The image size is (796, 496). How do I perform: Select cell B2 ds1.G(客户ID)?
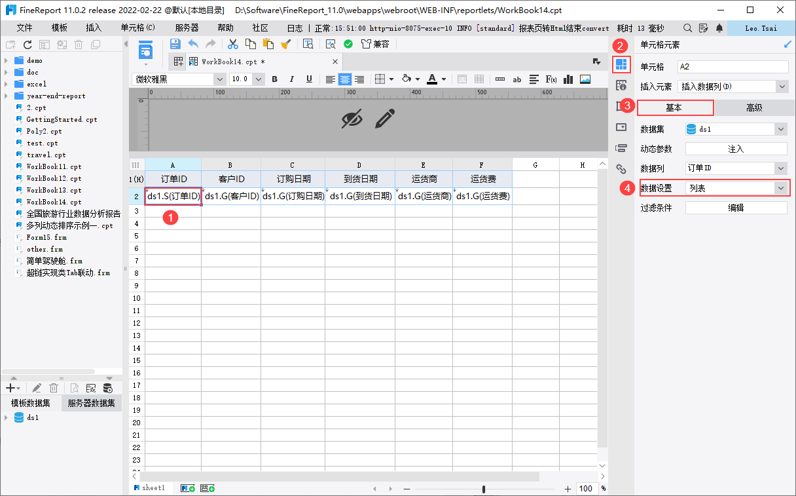point(232,196)
